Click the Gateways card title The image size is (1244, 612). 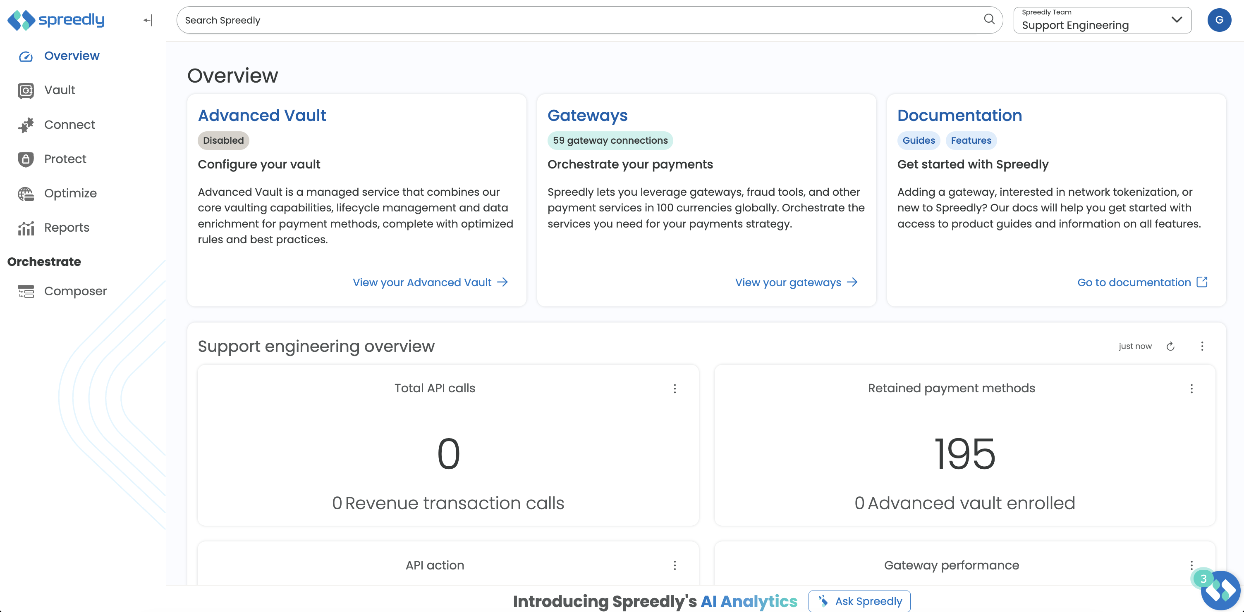pyautogui.click(x=587, y=115)
